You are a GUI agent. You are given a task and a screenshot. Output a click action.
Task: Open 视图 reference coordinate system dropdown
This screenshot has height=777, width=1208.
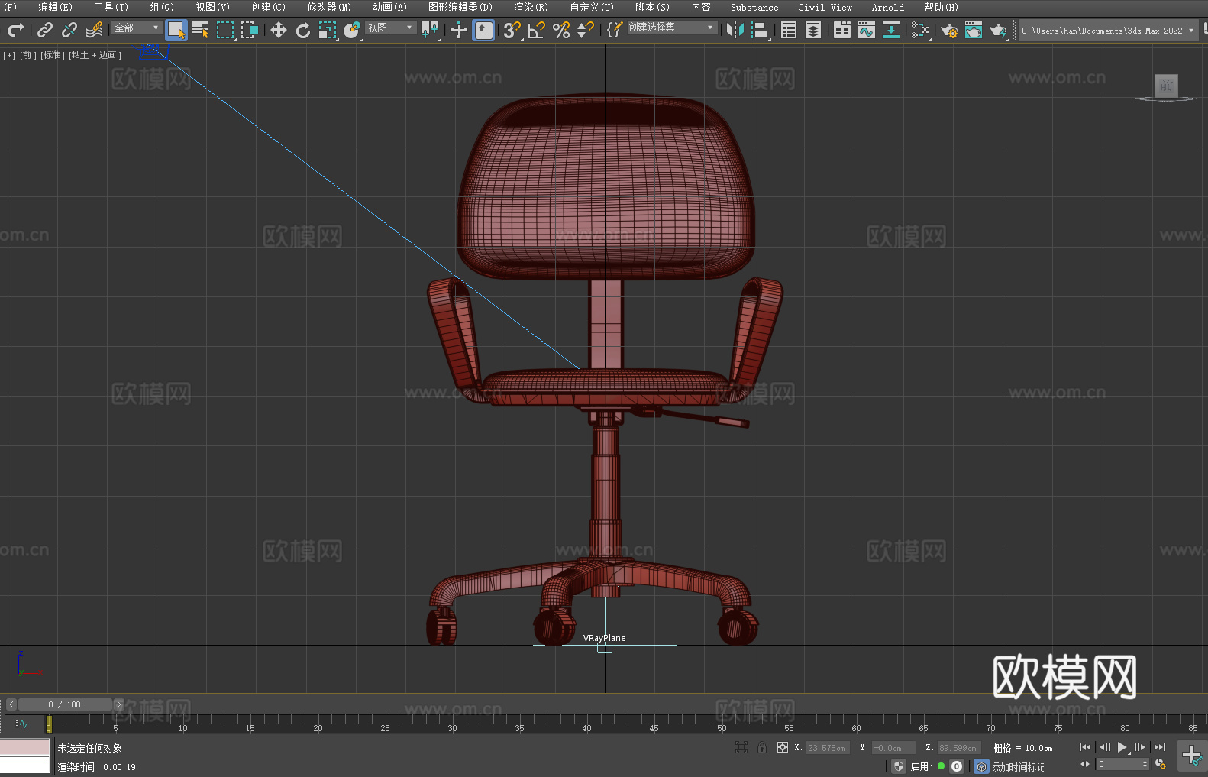click(390, 28)
